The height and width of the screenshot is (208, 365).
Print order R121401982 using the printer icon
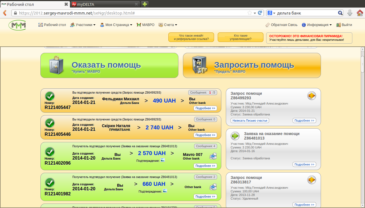213,187
